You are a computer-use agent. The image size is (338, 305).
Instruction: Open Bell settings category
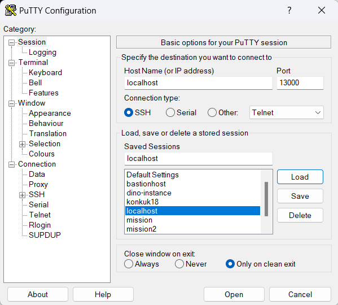pos(35,82)
